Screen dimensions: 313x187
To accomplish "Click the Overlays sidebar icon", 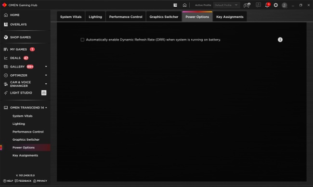I will [x=6, y=25].
